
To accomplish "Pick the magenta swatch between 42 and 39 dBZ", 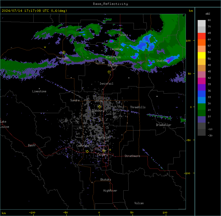I will 202,81.
